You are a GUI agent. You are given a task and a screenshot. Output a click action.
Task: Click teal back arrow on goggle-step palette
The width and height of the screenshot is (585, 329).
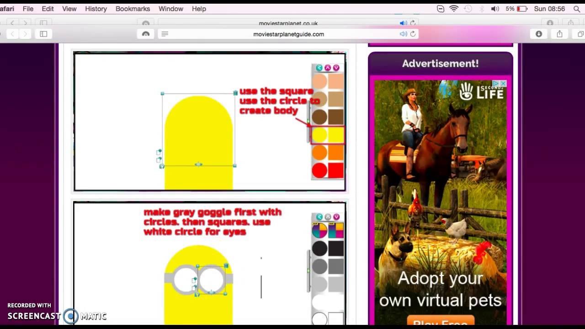pos(319,217)
